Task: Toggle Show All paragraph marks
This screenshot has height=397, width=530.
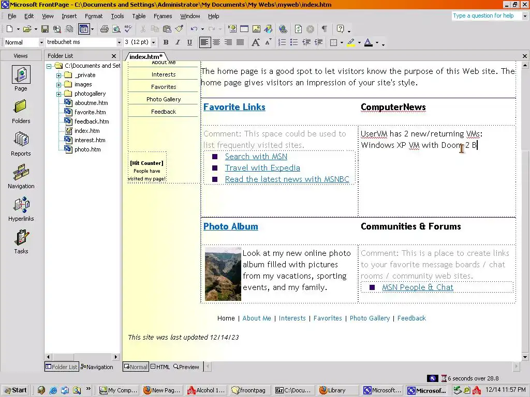Action: [325, 29]
